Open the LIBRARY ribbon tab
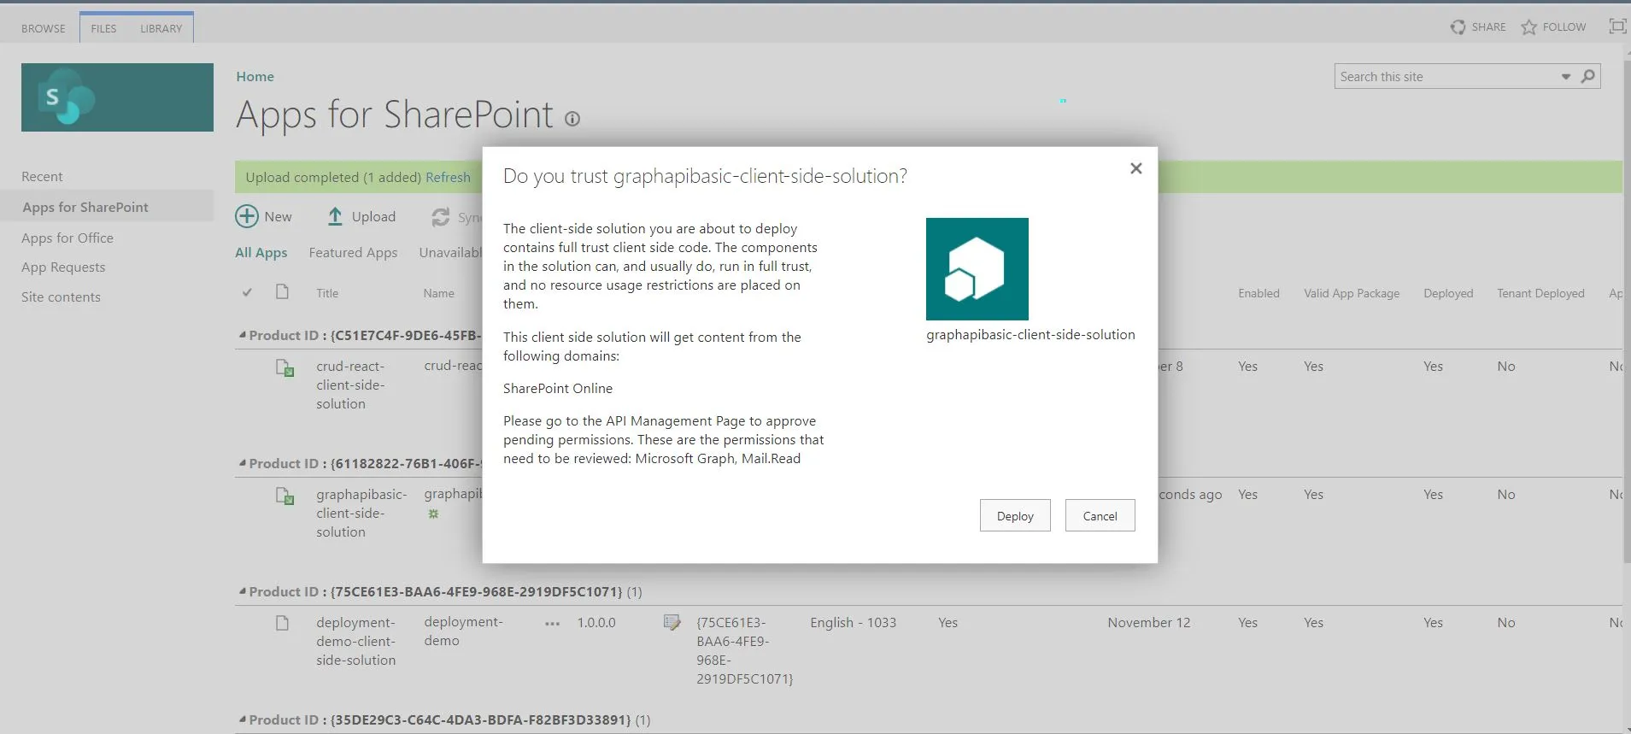This screenshot has width=1631, height=734. click(161, 28)
